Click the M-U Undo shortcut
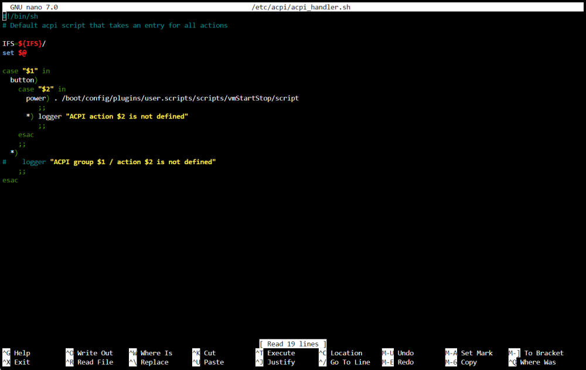This screenshot has height=370, width=586. [x=398, y=353]
